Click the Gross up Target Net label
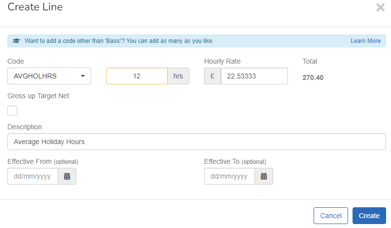This screenshot has width=391, height=228. click(x=38, y=96)
